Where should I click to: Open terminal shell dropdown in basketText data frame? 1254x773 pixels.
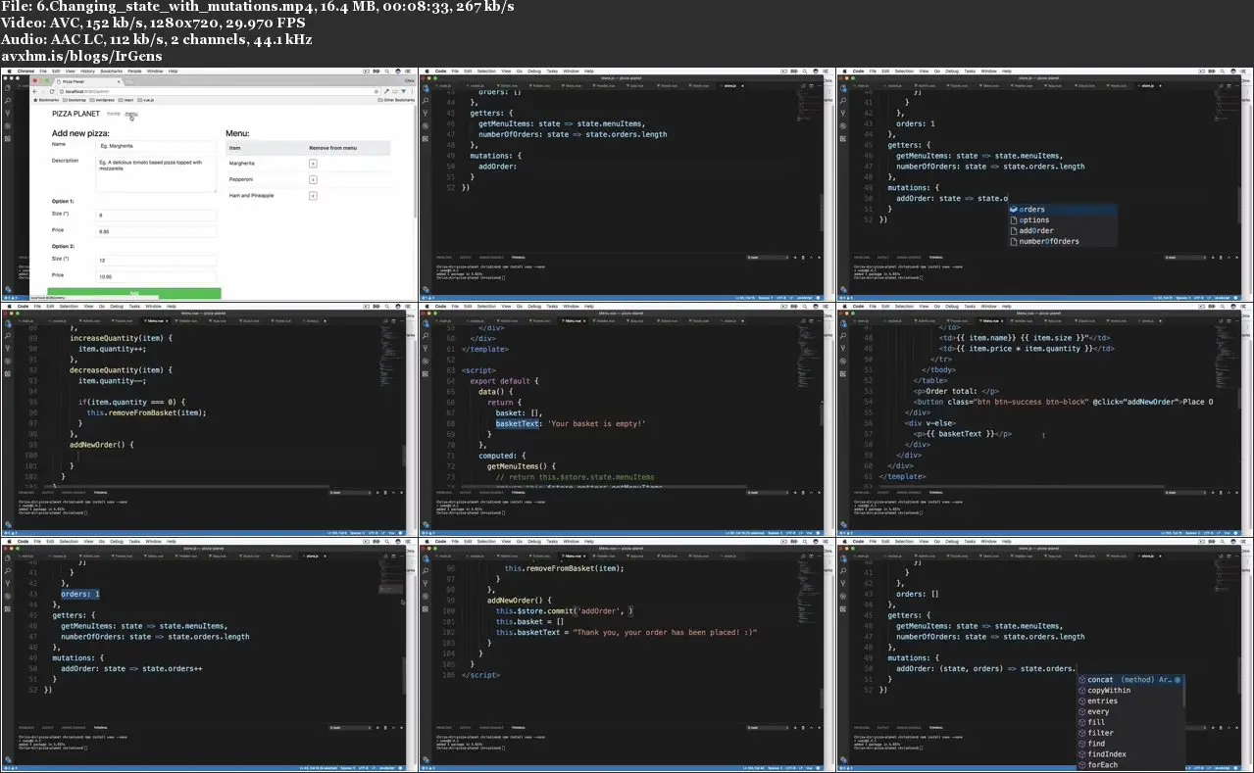click(x=766, y=493)
